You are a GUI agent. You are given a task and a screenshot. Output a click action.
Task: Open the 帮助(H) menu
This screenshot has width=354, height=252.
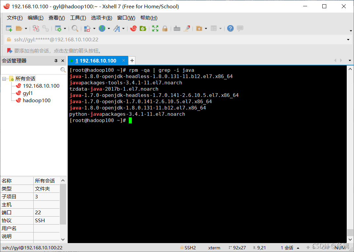(x=149, y=18)
